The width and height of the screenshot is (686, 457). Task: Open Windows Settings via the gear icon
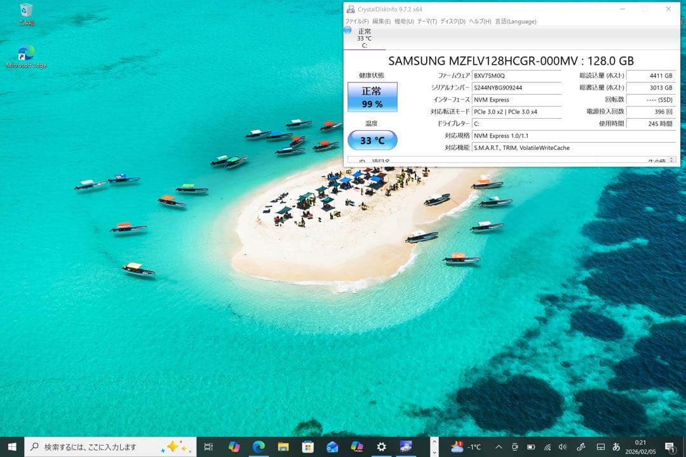380,447
